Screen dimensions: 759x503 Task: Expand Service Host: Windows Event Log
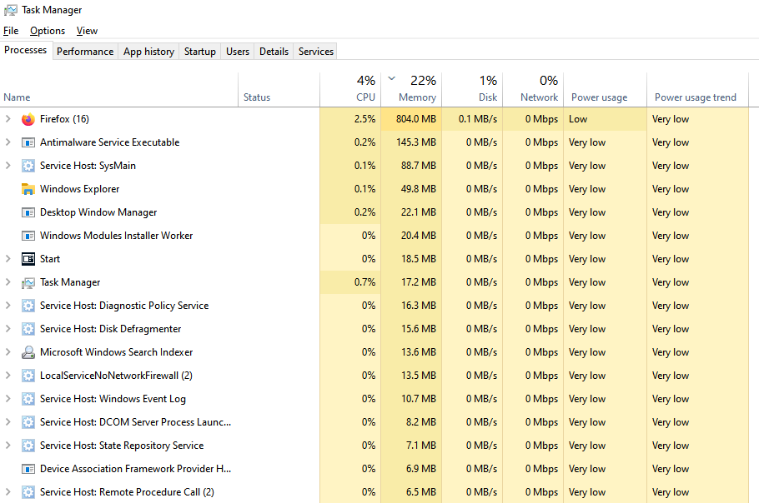8,399
